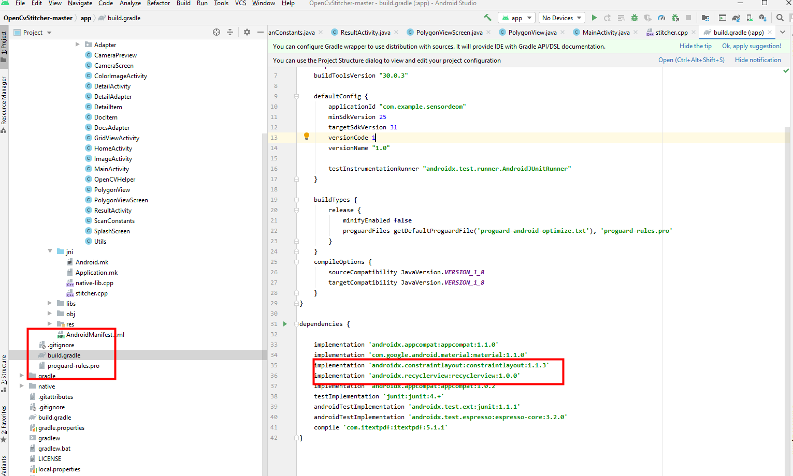Click Attach Debugger to Android Process icon
Viewport: 793px width, 476px height.
[x=675, y=18]
